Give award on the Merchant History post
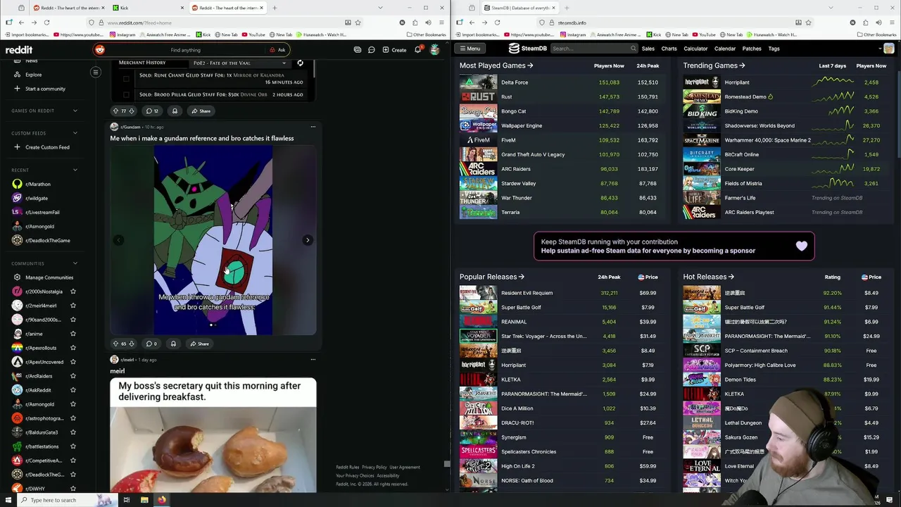Viewport: 901px width, 507px height. pos(175,111)
